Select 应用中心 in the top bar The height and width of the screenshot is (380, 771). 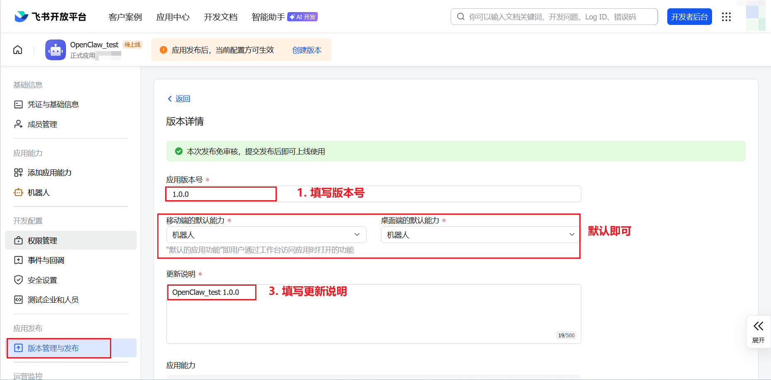click(x=173, y=17)
